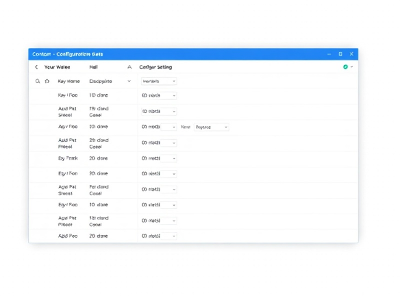Click the search magnifier icon
The image size is (400, 296).
[38, 81]
